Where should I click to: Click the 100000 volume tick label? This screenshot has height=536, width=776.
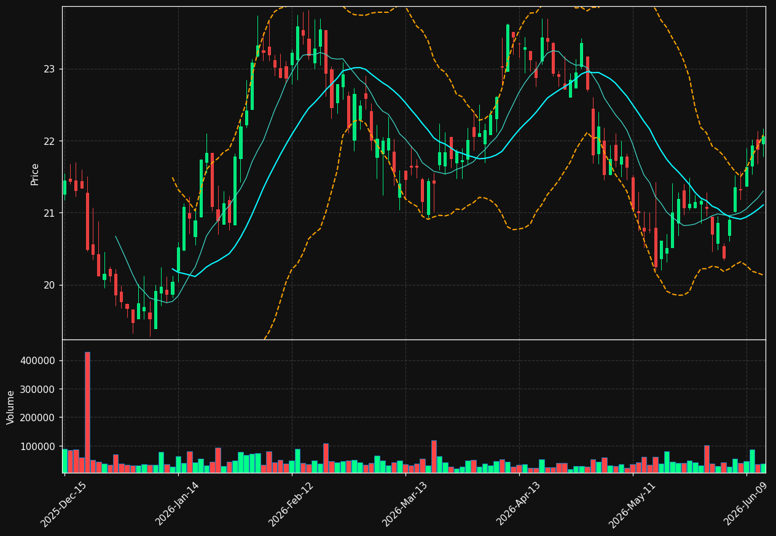[38, 446]
